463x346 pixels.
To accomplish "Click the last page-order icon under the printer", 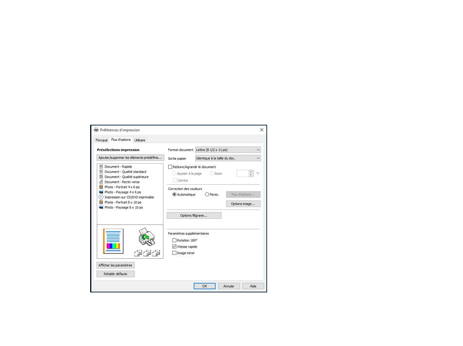I will [156, 253].
